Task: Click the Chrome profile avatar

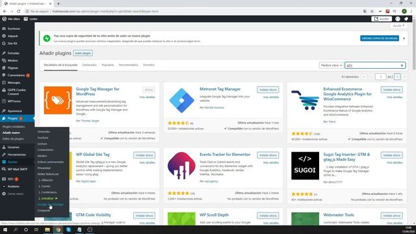Action: coord(404,12)
